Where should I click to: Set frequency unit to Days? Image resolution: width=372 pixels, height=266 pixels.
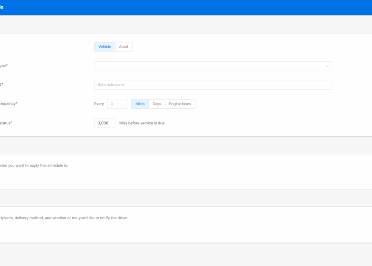[x=157, y=104]
